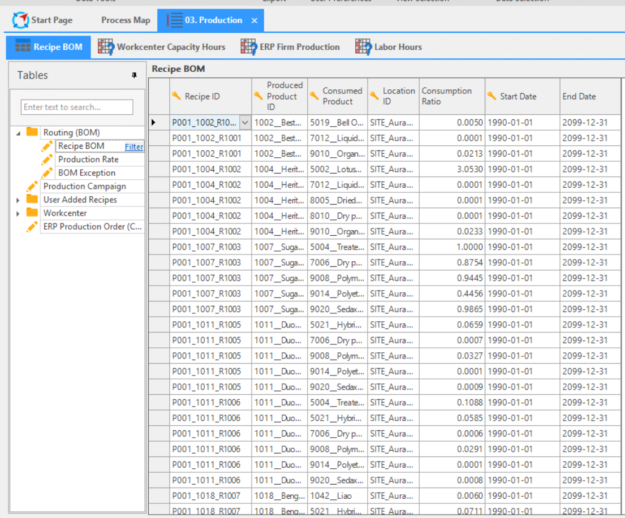The height and width of the screenshot is (518, 625).
Task: Click the current row indicator arrow
Action: click(153, 122)
